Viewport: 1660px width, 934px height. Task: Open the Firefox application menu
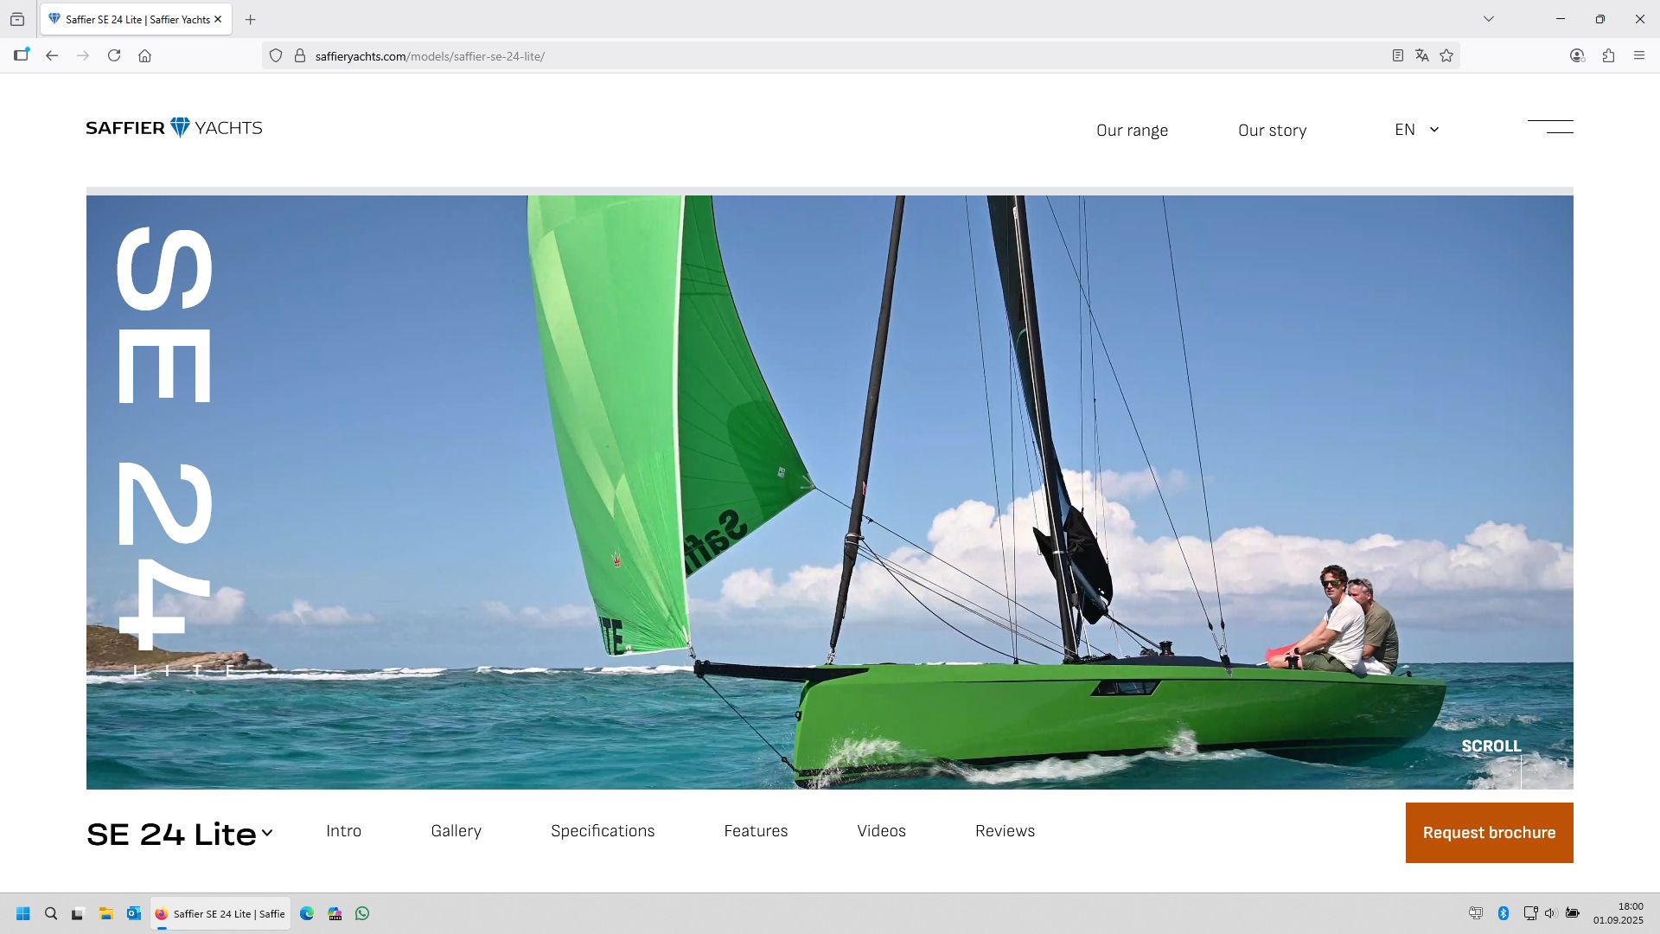pyautogui.click(x=1639, y=55)
